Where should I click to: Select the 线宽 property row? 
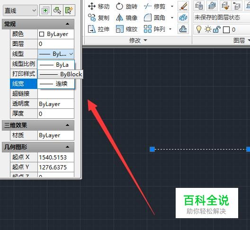pos(24,84)
